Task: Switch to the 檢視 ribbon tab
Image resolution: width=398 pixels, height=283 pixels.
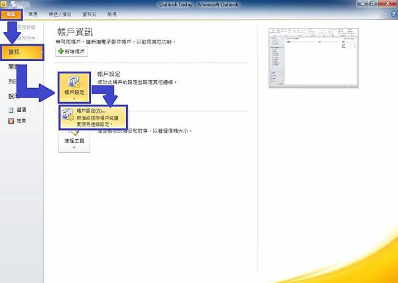Action: click(x=112, y=15)
